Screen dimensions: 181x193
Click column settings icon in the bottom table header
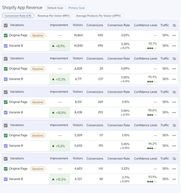click(x=174, y=159)
